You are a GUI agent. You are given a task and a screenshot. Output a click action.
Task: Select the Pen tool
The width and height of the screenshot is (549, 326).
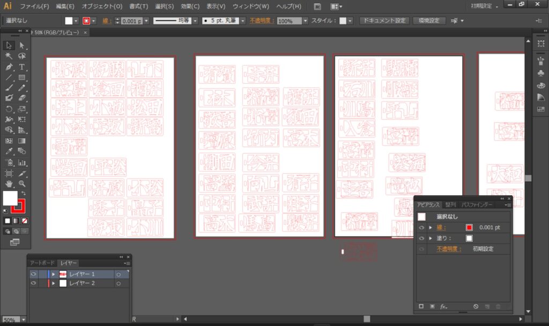[9, 67]
